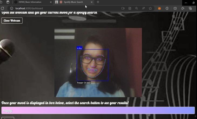Restore down the browser window
This screenshot has width=197, height=119.
[x=193, y=3]
